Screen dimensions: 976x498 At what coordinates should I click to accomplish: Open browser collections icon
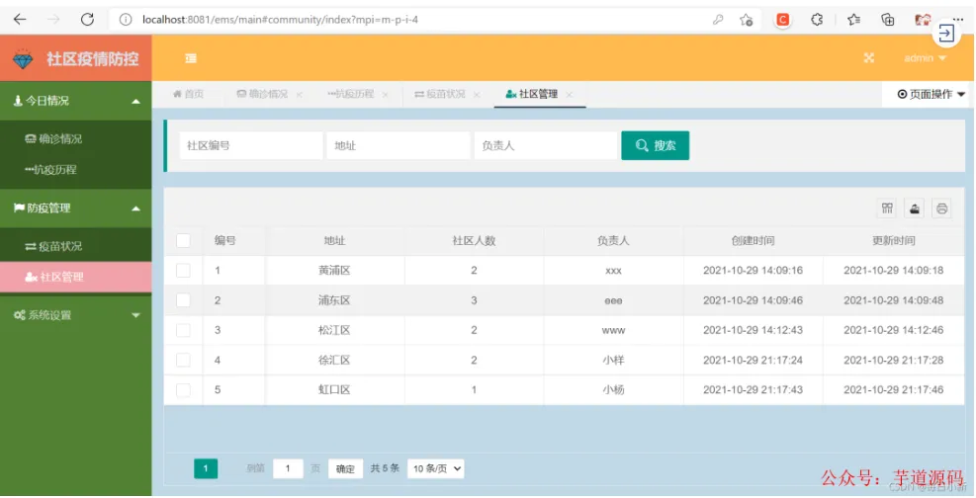coord(888,20)
